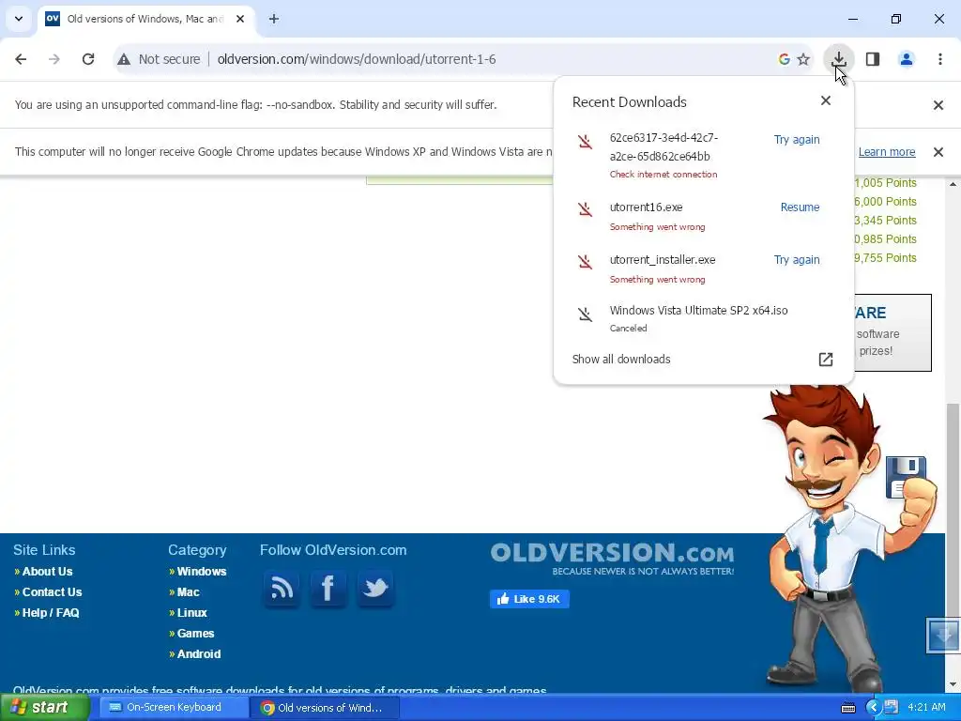Select Chrome Old versions taskbar button

tap(324, 707)
